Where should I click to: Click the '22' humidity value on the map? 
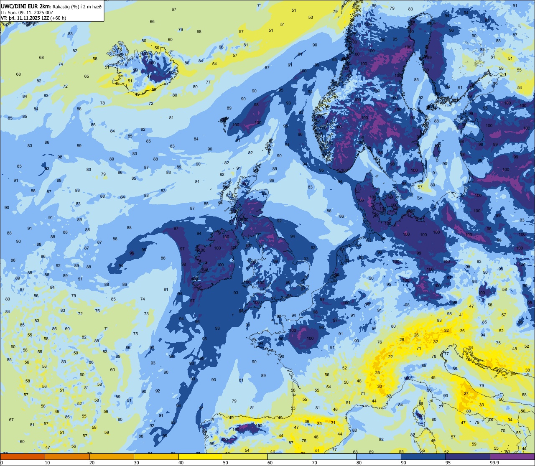[x=390, y=357]
